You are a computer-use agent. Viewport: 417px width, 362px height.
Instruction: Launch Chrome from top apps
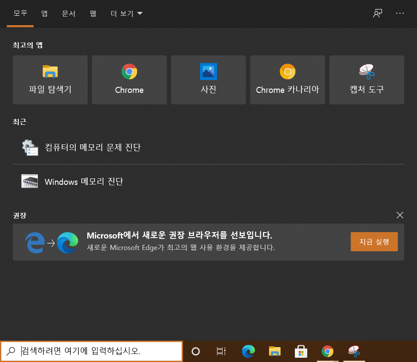pyautogui.click(x=129, y=80)
